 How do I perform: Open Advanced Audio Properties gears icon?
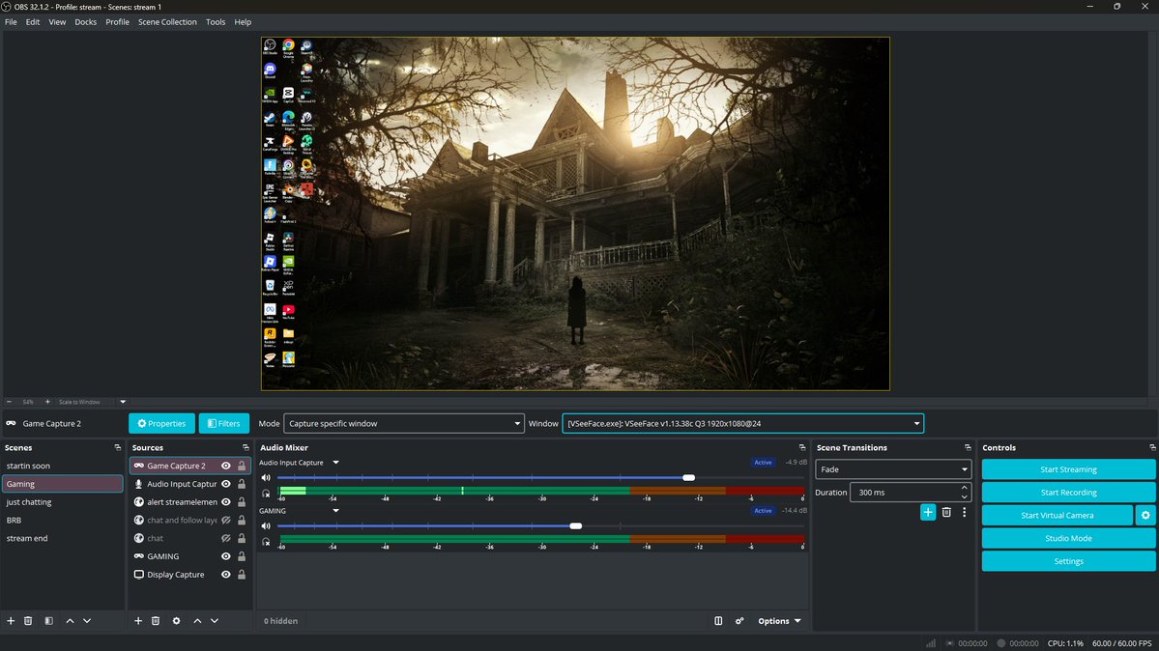click(x=739, y=621)
